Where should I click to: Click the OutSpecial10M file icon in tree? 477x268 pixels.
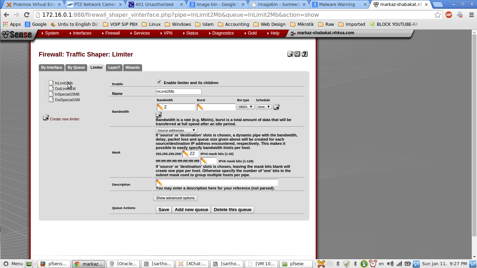(51, 100)
